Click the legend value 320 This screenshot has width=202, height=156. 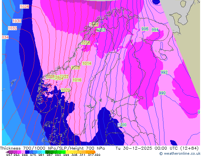[x=97, y=155]
